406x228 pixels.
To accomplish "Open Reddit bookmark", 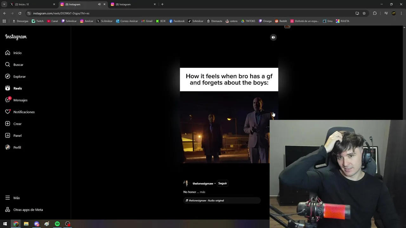I will pyautogui.click(x=281, y=21).
